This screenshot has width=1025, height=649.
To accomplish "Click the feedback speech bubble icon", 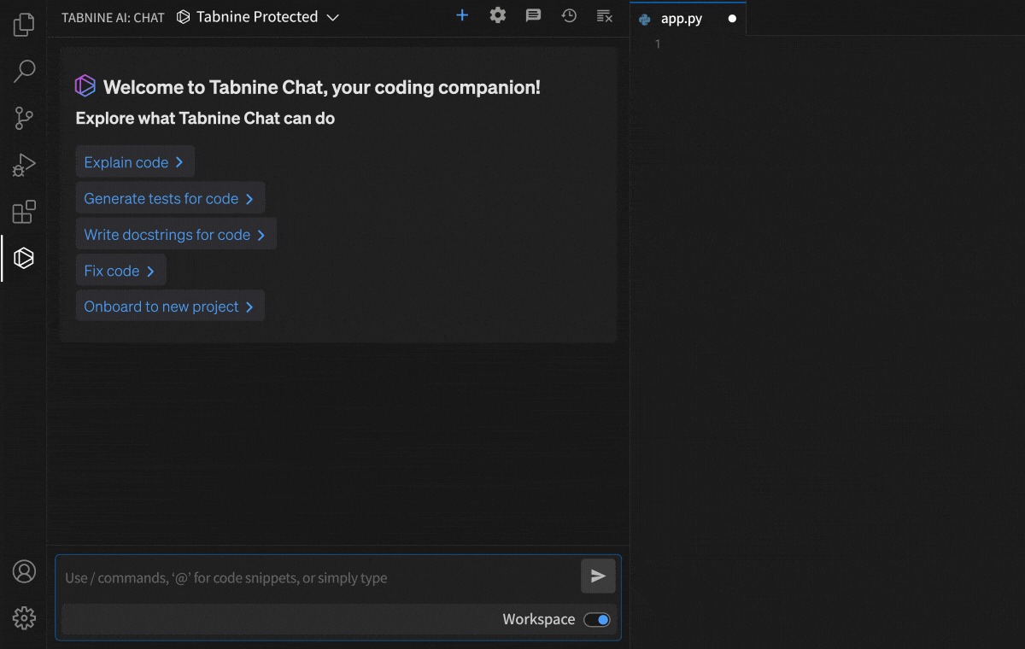I will (533, 15).
